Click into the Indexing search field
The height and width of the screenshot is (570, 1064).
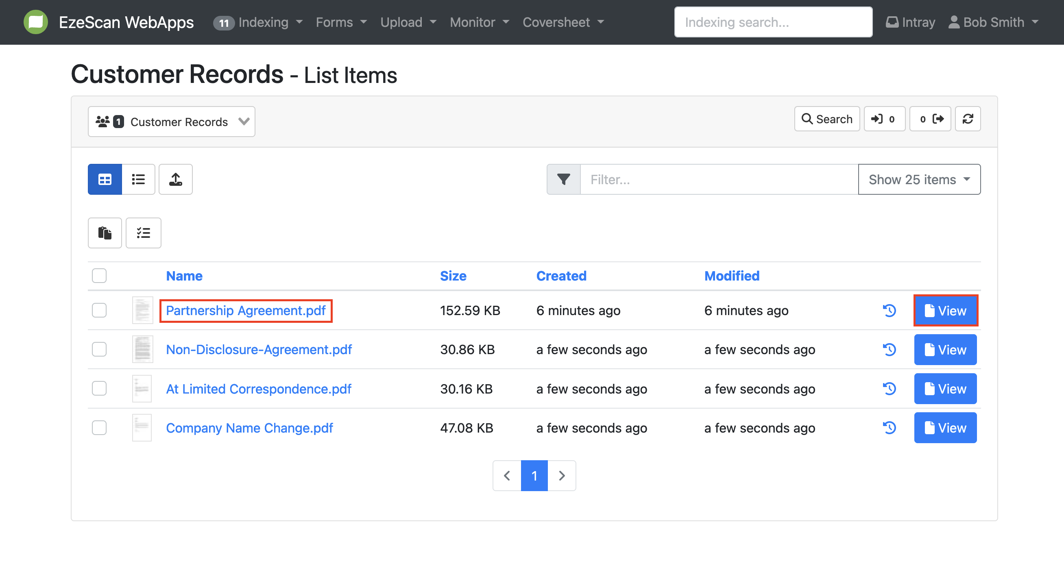pyautogui.click(x=773, y=22)
